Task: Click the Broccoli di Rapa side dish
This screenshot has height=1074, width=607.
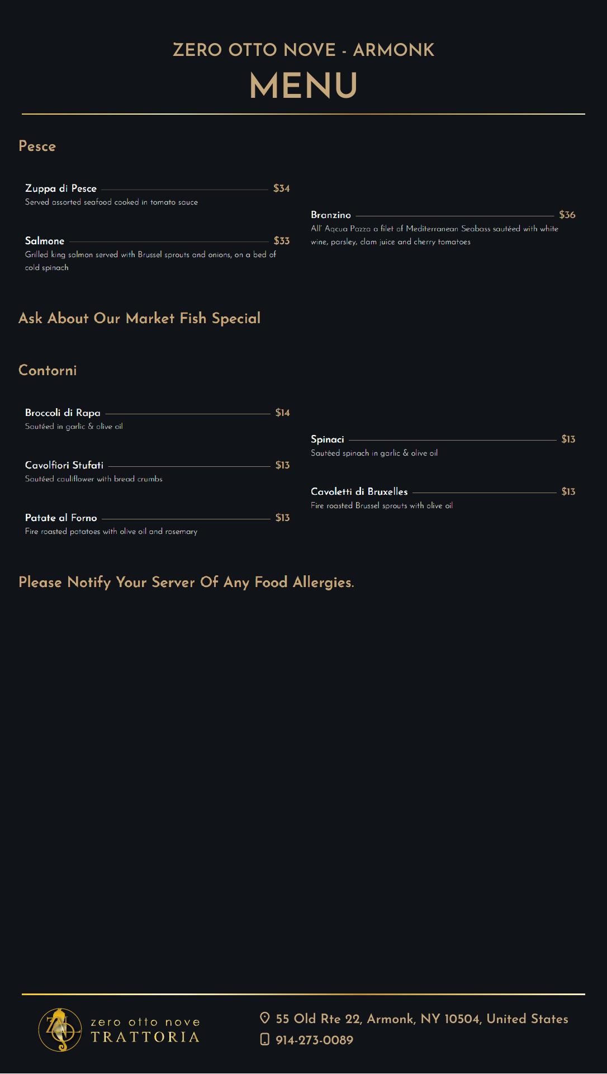Action: click(x=63, y=413)
